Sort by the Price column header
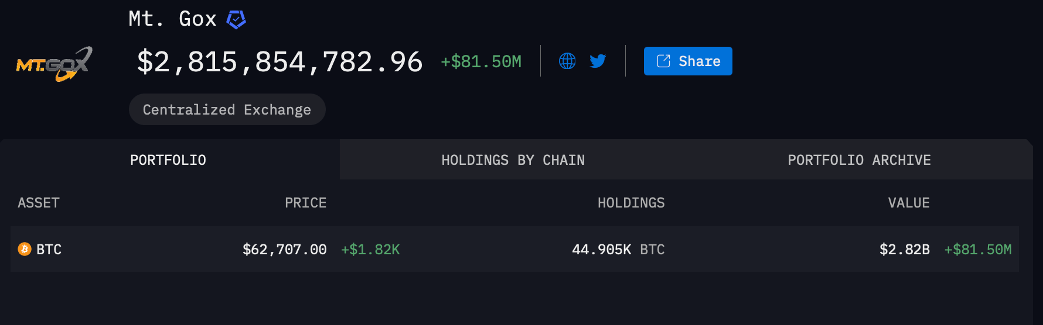 click(x=305, y=203)
